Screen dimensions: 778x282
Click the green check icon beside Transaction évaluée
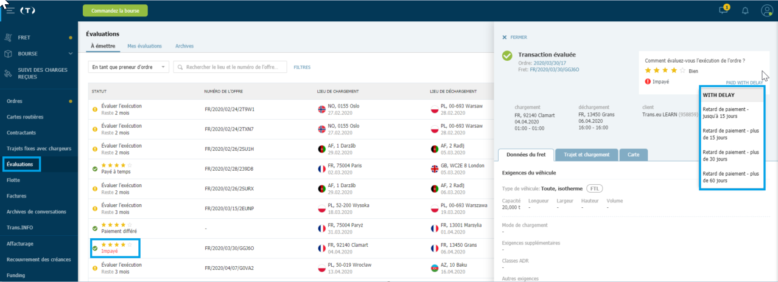(x=507, y=56)
